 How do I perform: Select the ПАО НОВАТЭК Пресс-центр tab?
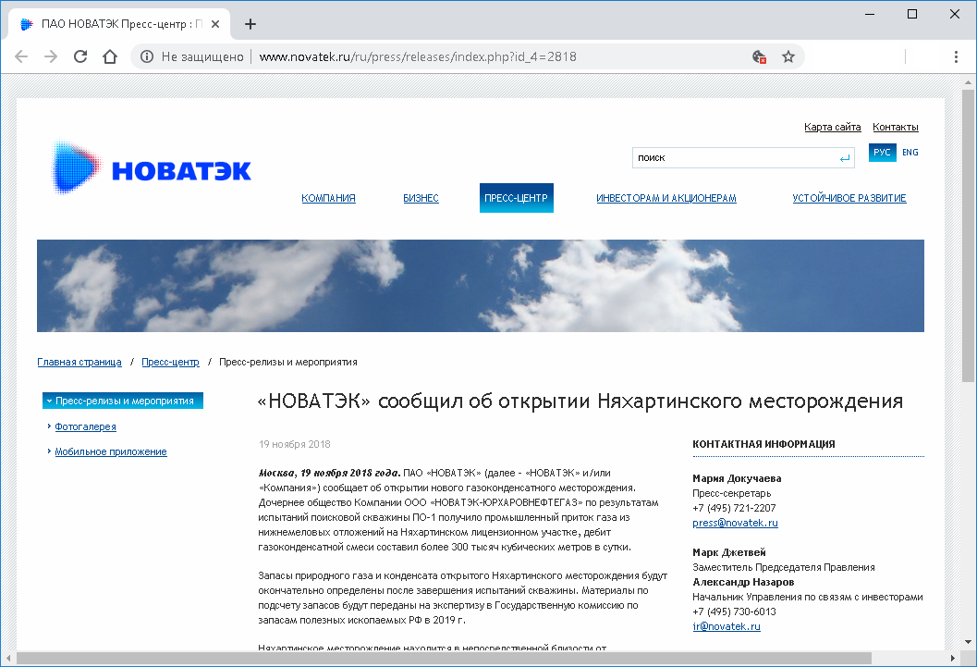(x=119, y=24)
